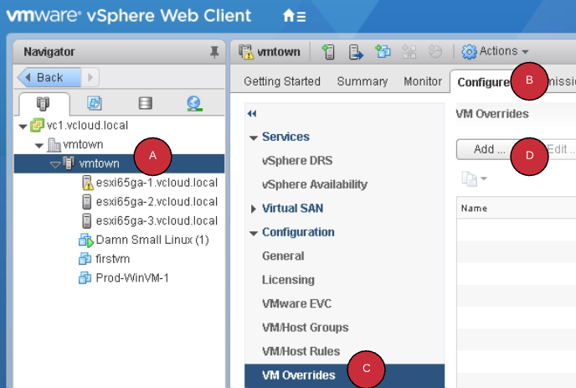
Task: Click the vmtown cluster title icon
Action: [x=246, y=52]
